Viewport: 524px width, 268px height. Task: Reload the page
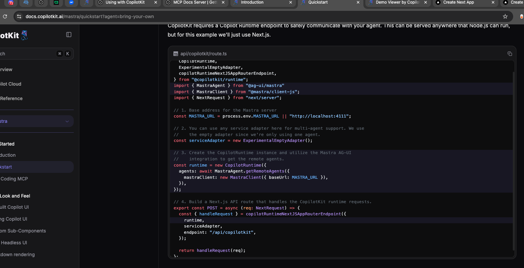click(5, 16)
